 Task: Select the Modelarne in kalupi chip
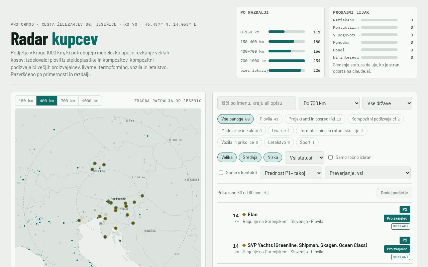[241, 131]
